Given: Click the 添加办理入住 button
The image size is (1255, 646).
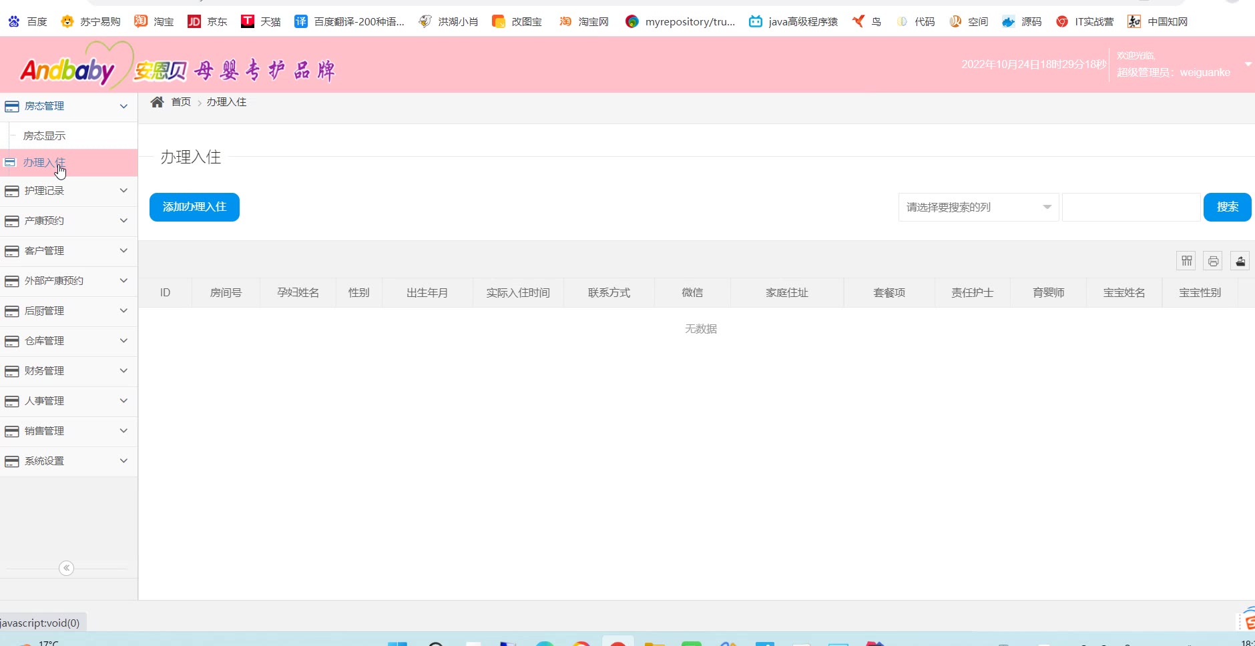Looking at the screenshot, I should [x=194, y=207].
